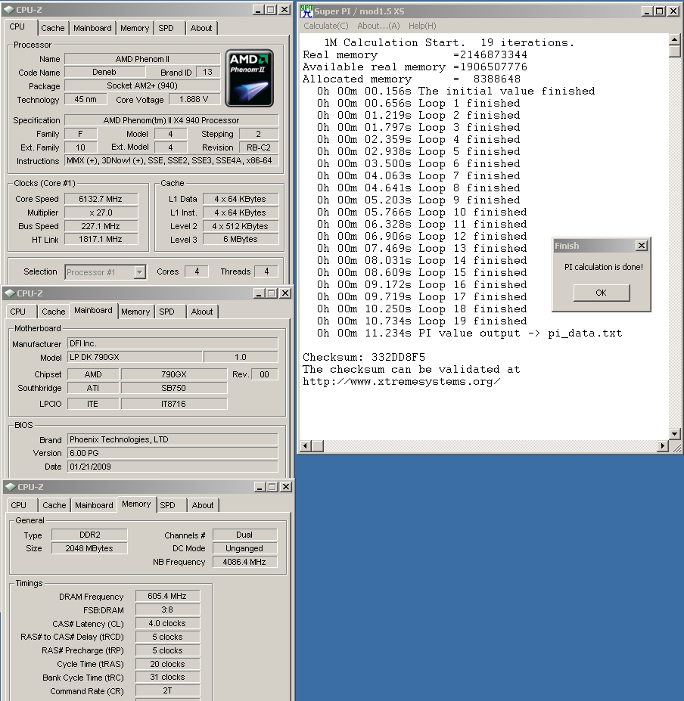Click the Package field Socket AM2+ (940)
The image size is (684, 701).
click(142, 85)
